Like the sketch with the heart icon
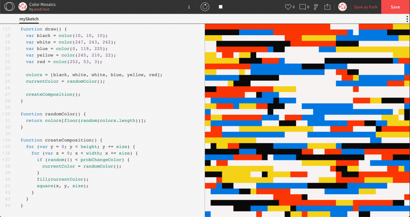This screenshot has height=217, width=410. point(288,7)
